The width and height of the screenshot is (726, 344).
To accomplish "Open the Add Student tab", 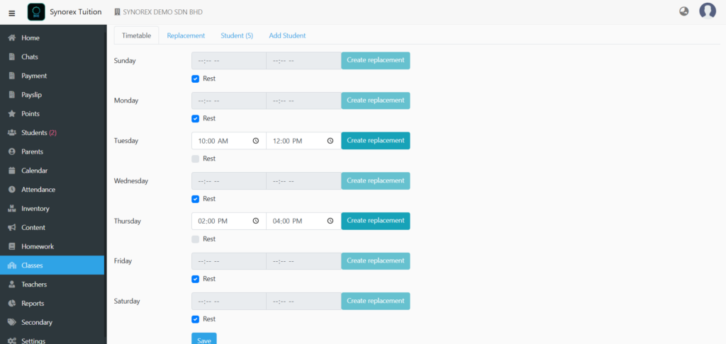I will (x=287, y=35).
